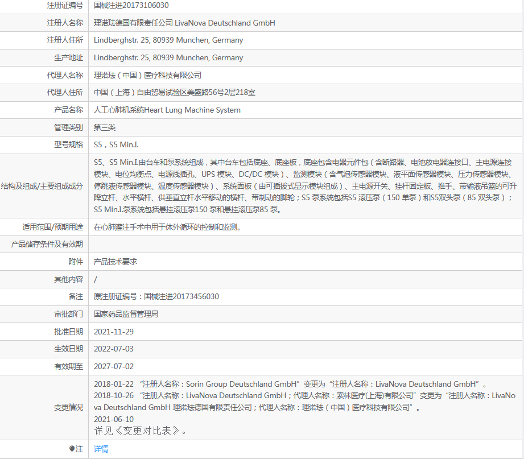Select the 注册人住所 address value
The width and height of the screenshot is (524, 459).
tap(168, 40)
